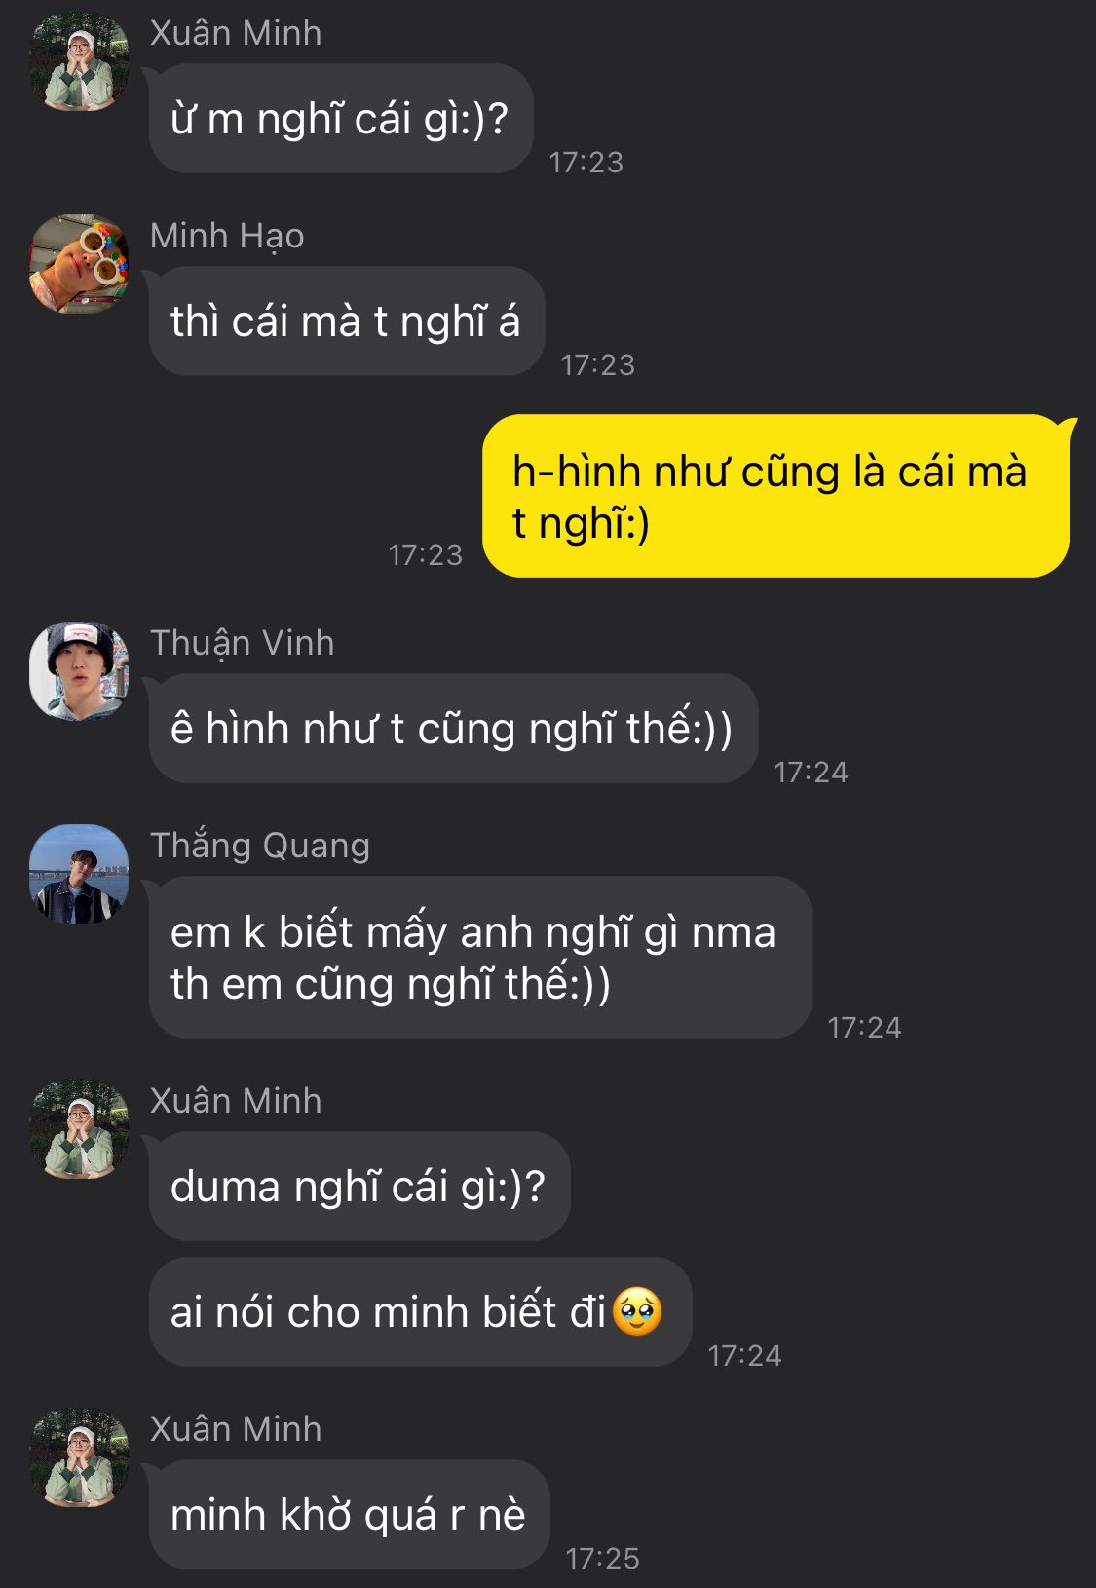Image resolution: width=1096 pixels, height=1588 pixels.
Task: Tap Xuân Minh's avatar beside "ừ m nghĩ cái gì:)?"
Action: coord(79,61)
